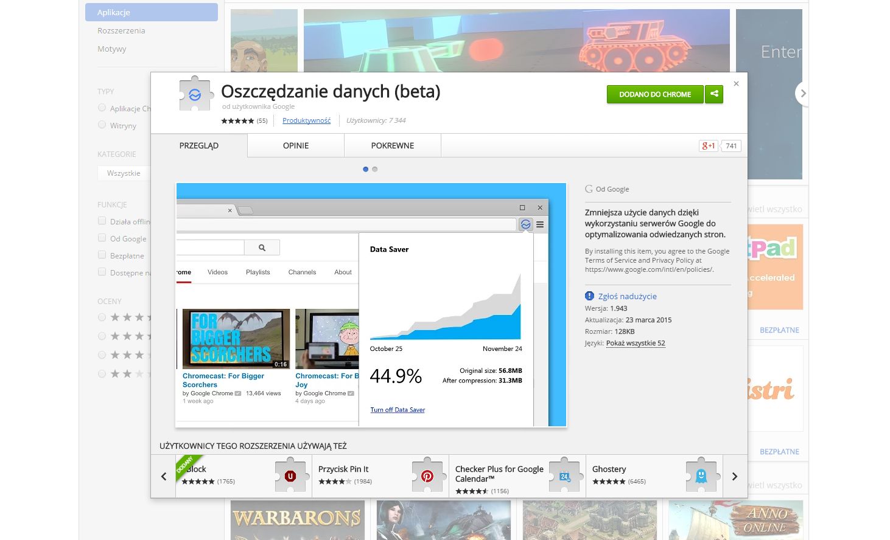Screen dimensions: 890x540
Task: Switch to the OPINIE tab
Action: click(296, 146)
